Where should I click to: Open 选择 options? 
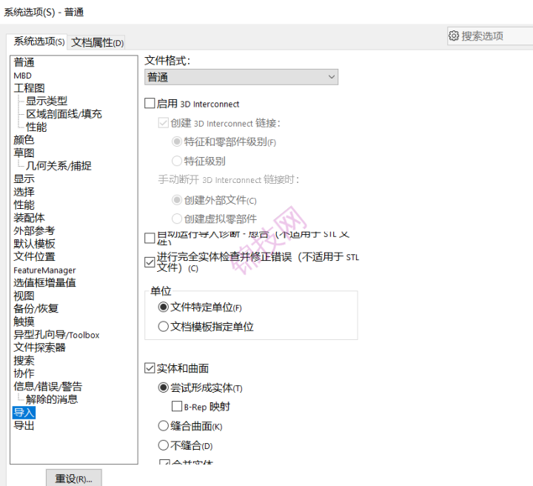click(x=24, y=192)
